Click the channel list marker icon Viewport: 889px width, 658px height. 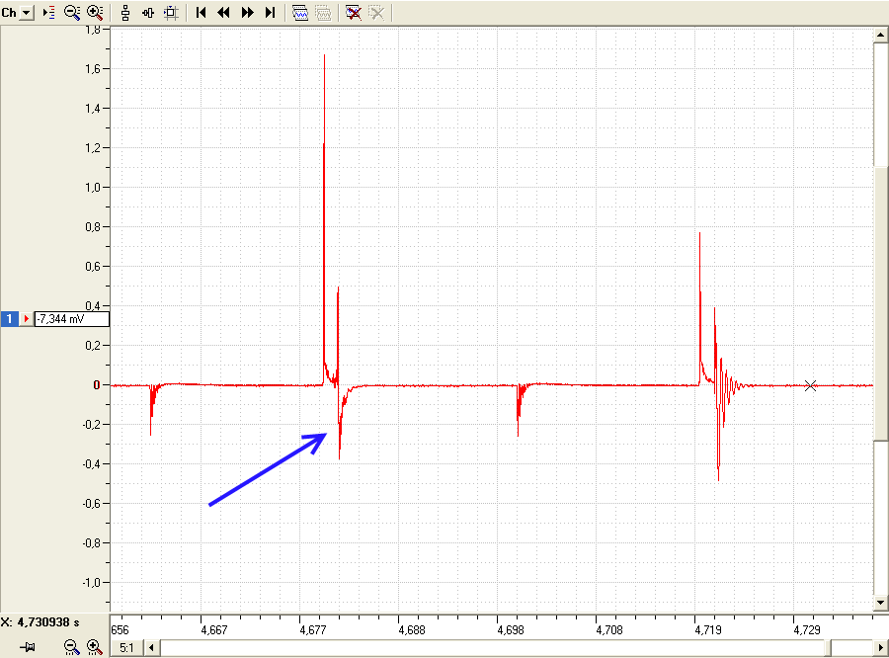[x=49, y=13]
